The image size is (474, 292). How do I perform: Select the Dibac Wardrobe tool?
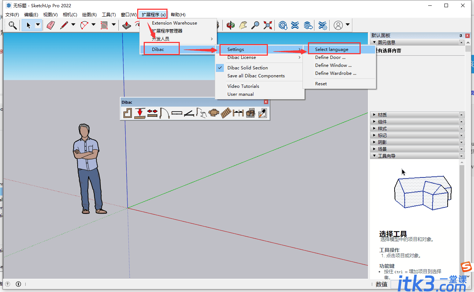pyautogui.click(x=189, y=113)
